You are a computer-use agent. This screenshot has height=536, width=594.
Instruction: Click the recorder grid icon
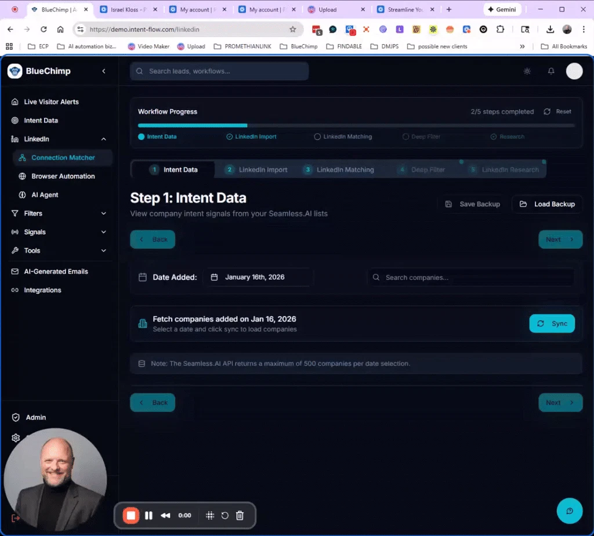click(210, 516)
